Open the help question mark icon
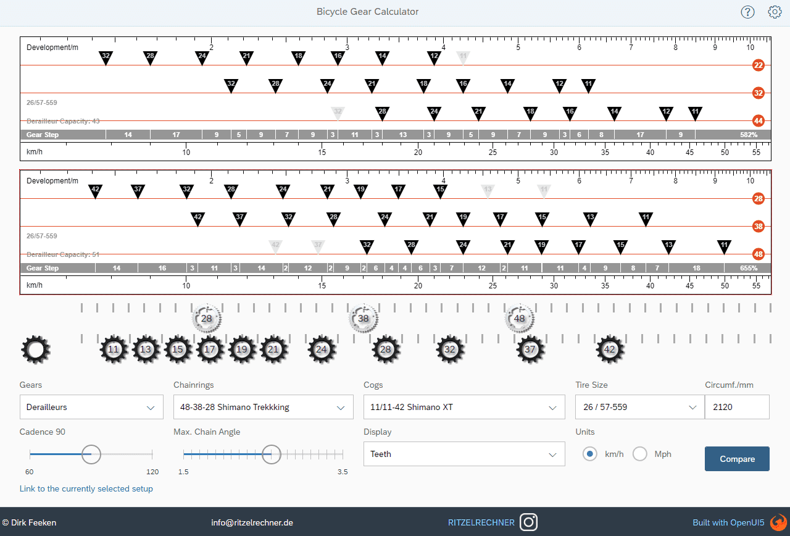Viewport: 790px width, 536px height. coord(747,12)
